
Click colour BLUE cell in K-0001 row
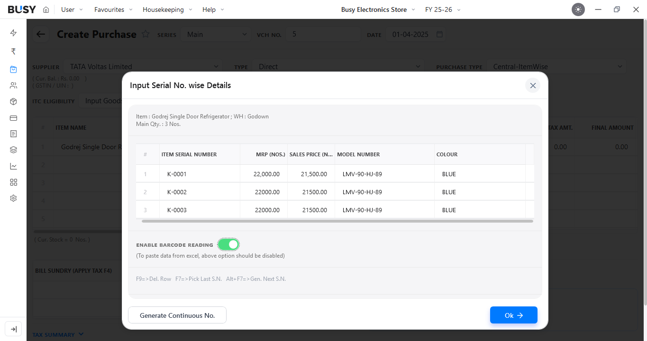click(x=480, y=174)
